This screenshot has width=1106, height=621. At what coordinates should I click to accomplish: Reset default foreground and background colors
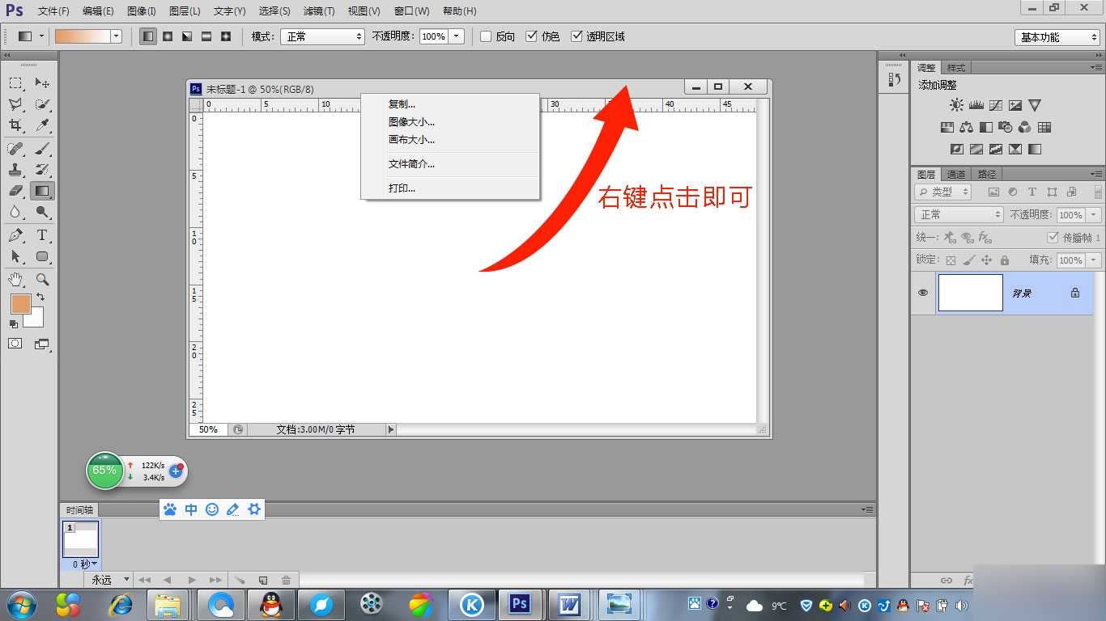click(14, 323)
